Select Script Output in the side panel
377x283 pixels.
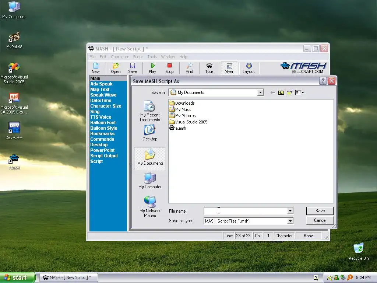click(104, 156)
